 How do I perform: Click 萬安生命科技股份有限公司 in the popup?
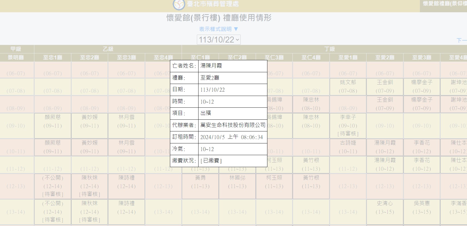click(233, 125)
